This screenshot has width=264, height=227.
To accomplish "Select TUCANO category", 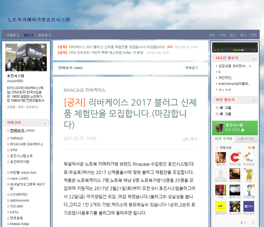I will (17, 206).
